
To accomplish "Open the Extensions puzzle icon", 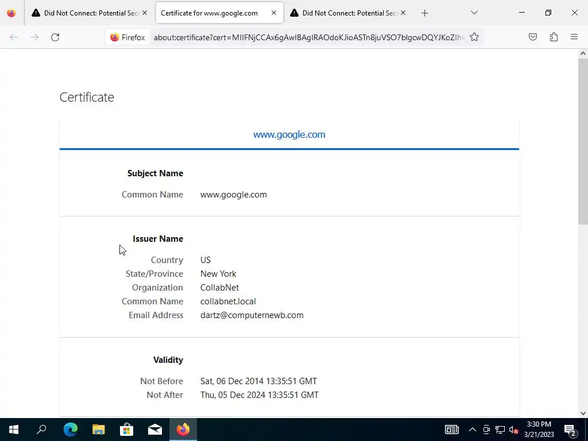I will pos(554,37).
